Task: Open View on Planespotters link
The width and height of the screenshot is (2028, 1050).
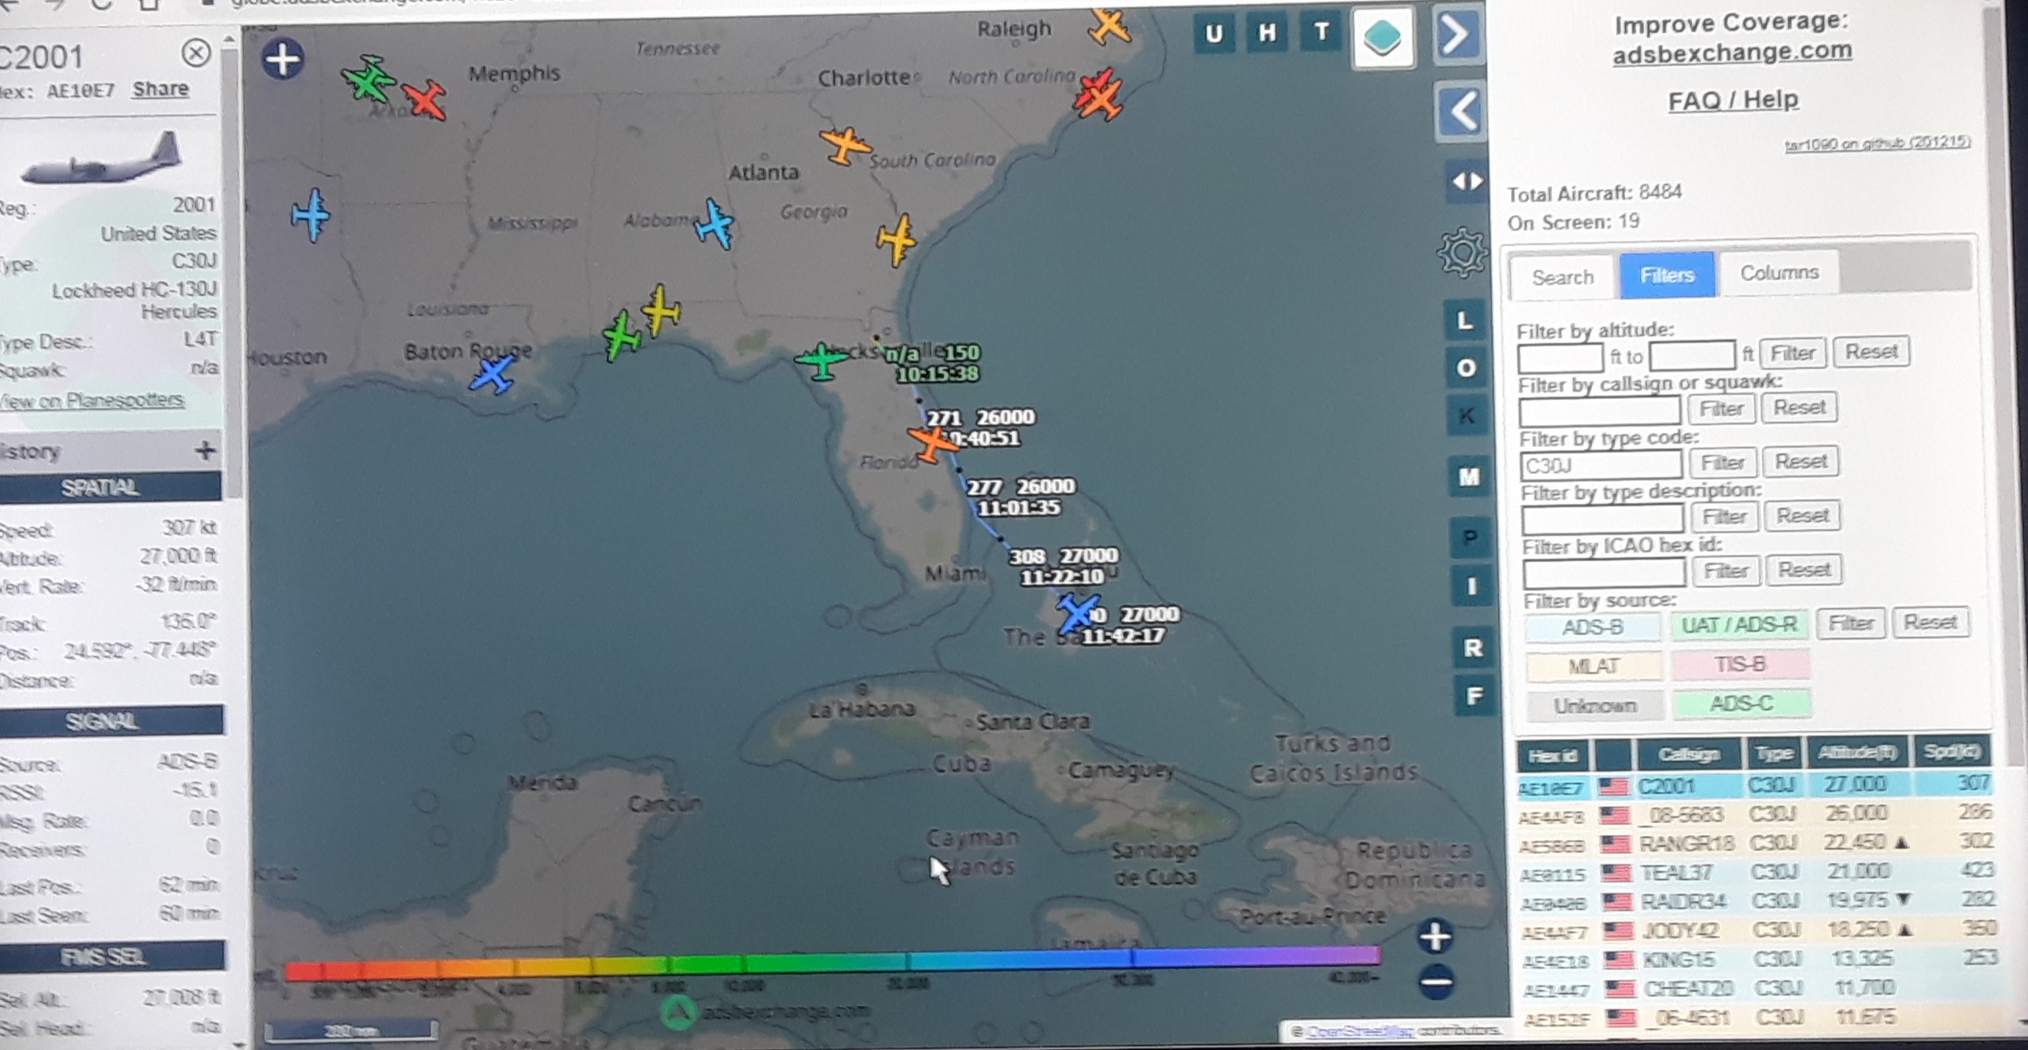Action: (x=92, y=400)
